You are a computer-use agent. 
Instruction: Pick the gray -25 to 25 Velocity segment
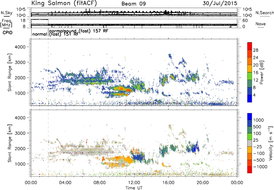click(x=250, y=143)
